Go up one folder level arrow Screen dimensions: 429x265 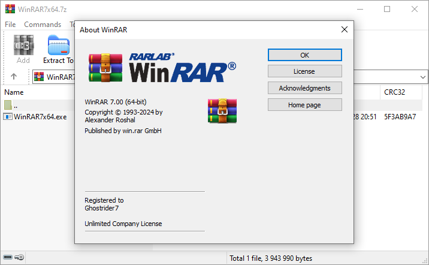point(14,76)
